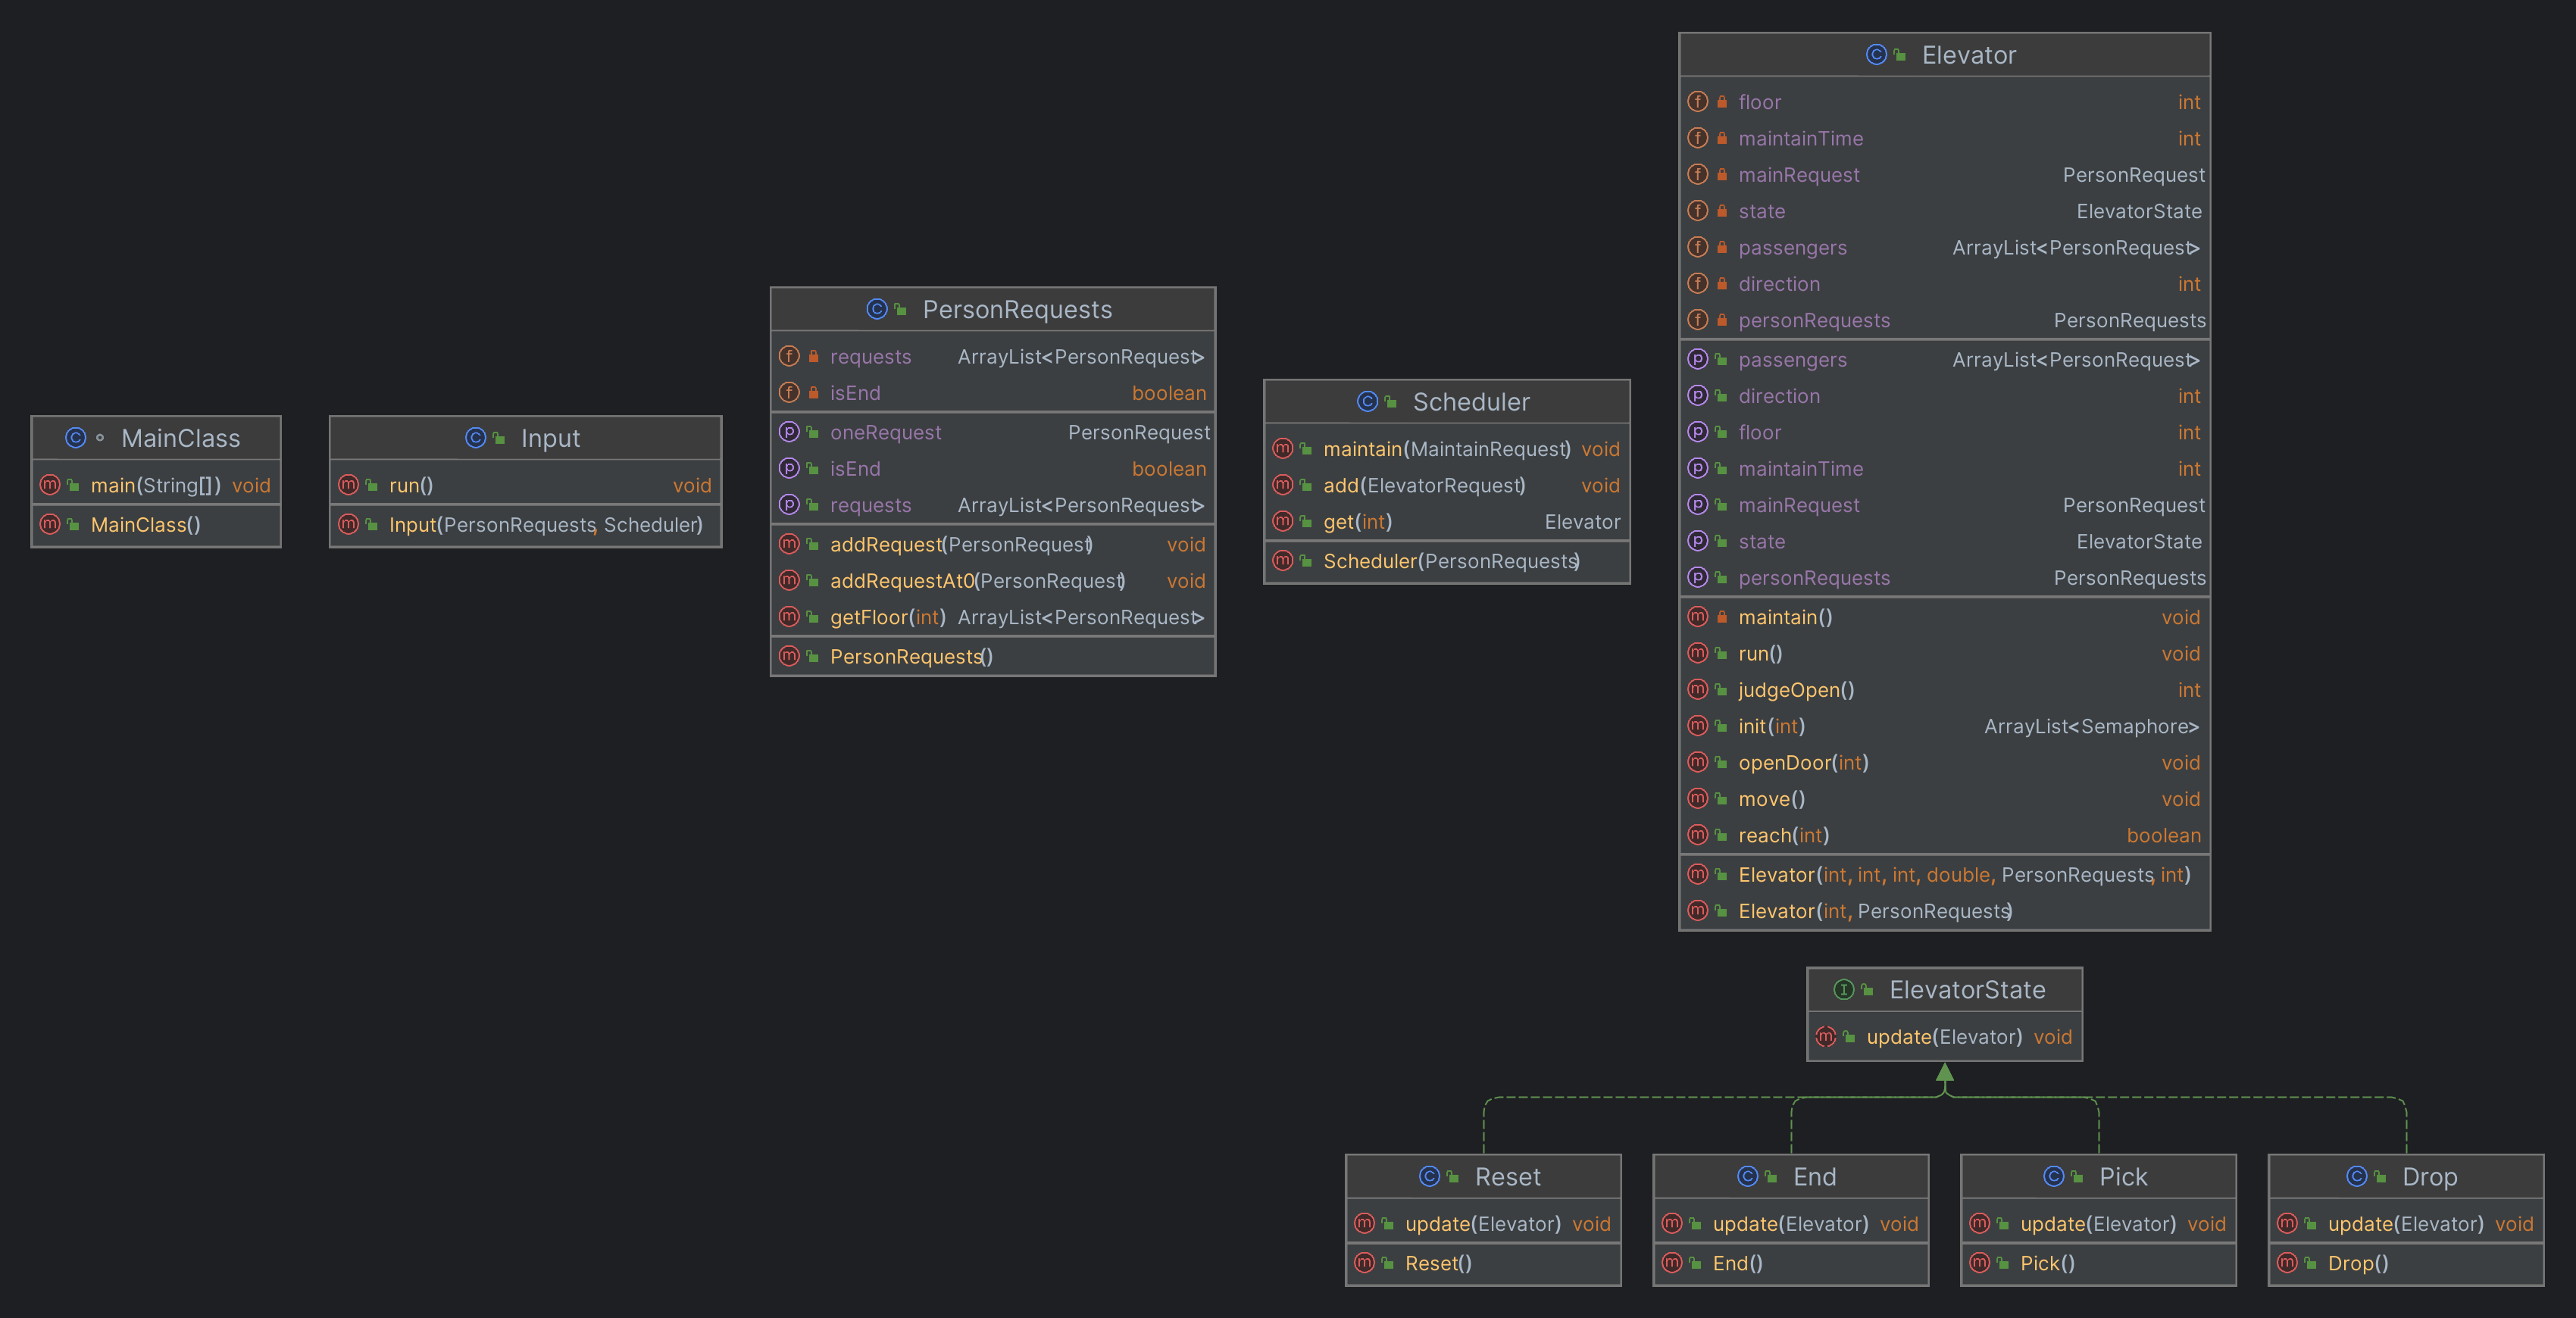Click the method icon beside Scheduler get(int)

(x=1282, y=521)
